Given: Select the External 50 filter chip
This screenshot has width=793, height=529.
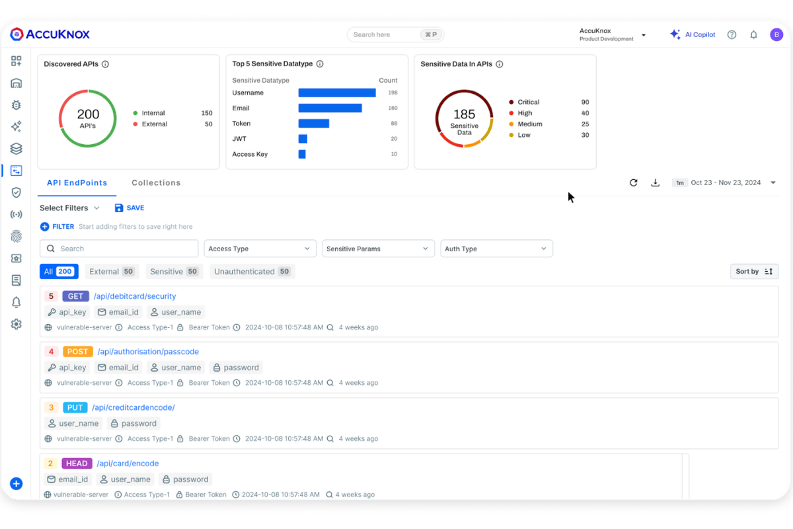Looking at the screenshot, I should pos(111,271).
